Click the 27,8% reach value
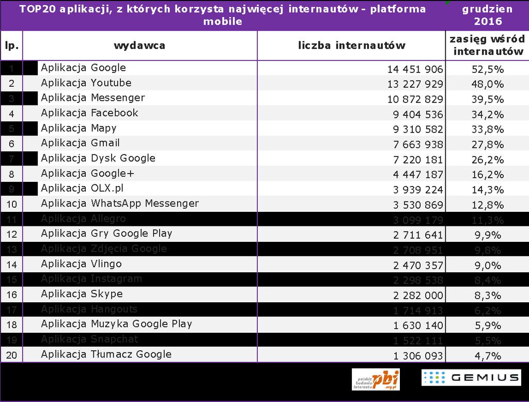 [x=488, y=145]
